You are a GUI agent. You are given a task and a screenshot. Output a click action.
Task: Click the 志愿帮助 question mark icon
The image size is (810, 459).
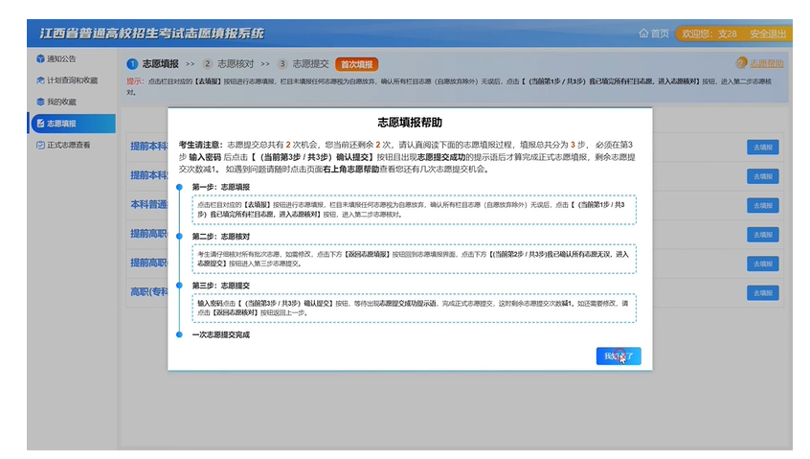[740, 63]
